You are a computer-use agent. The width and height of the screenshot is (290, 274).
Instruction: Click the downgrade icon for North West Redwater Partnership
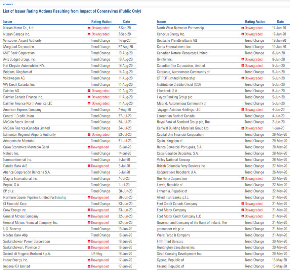[243, 28]
